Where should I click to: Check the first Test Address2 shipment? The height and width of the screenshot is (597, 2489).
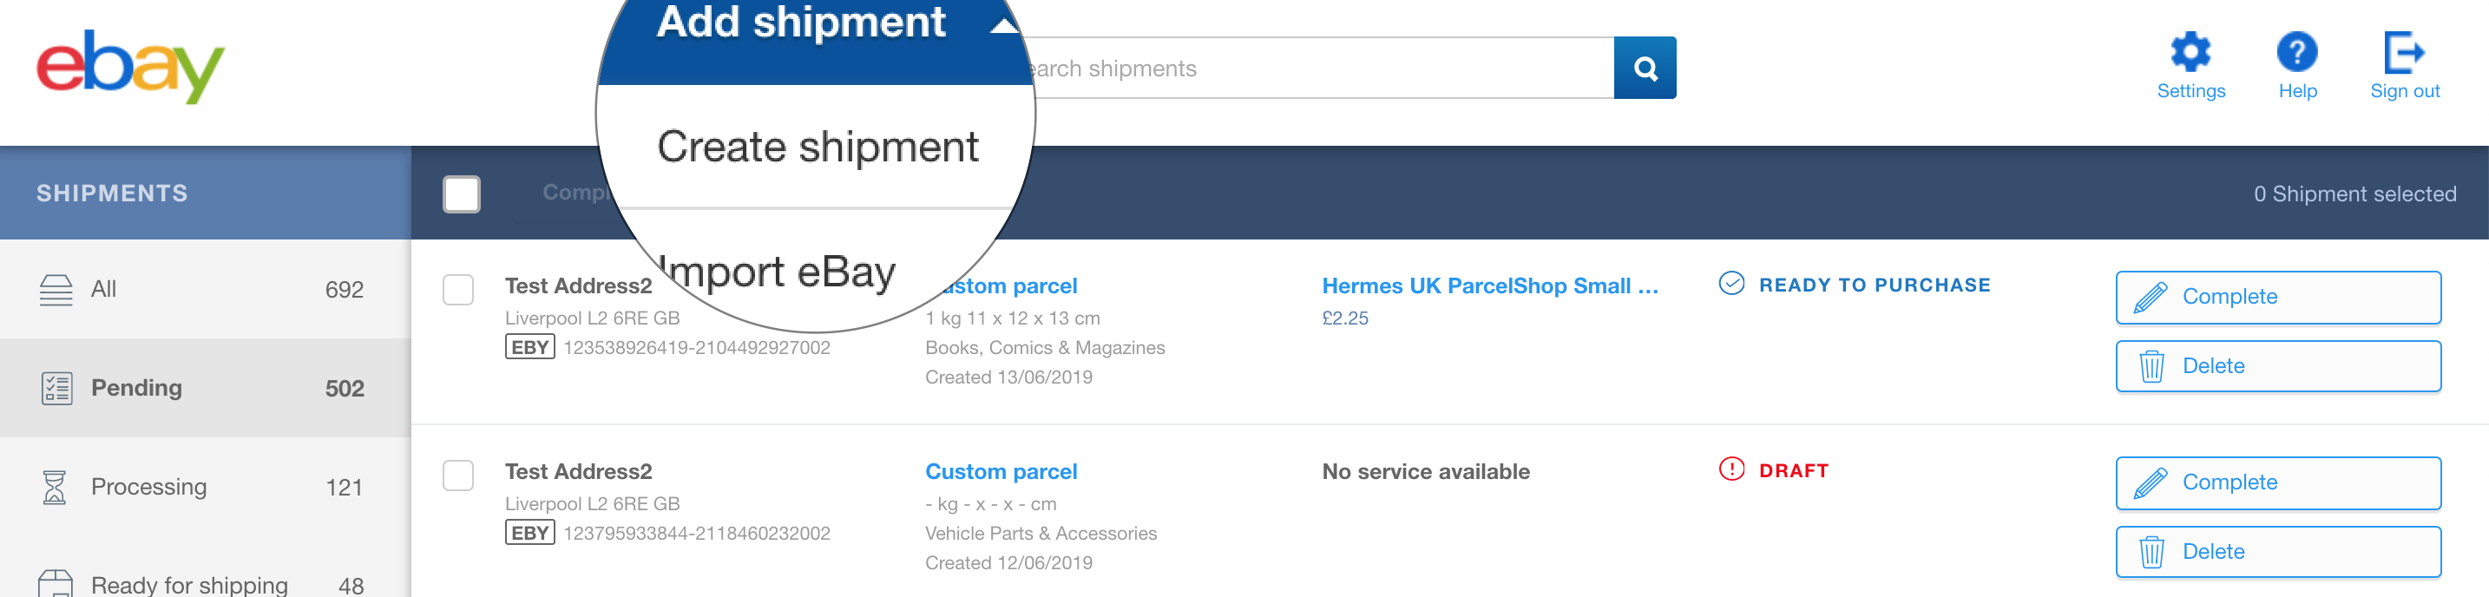pos(458,289)
